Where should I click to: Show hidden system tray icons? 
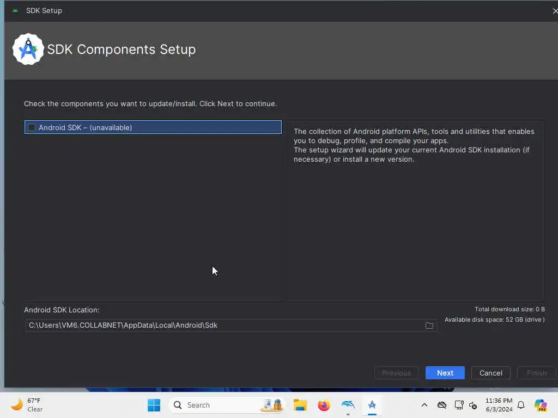click(x=424, y=405)
